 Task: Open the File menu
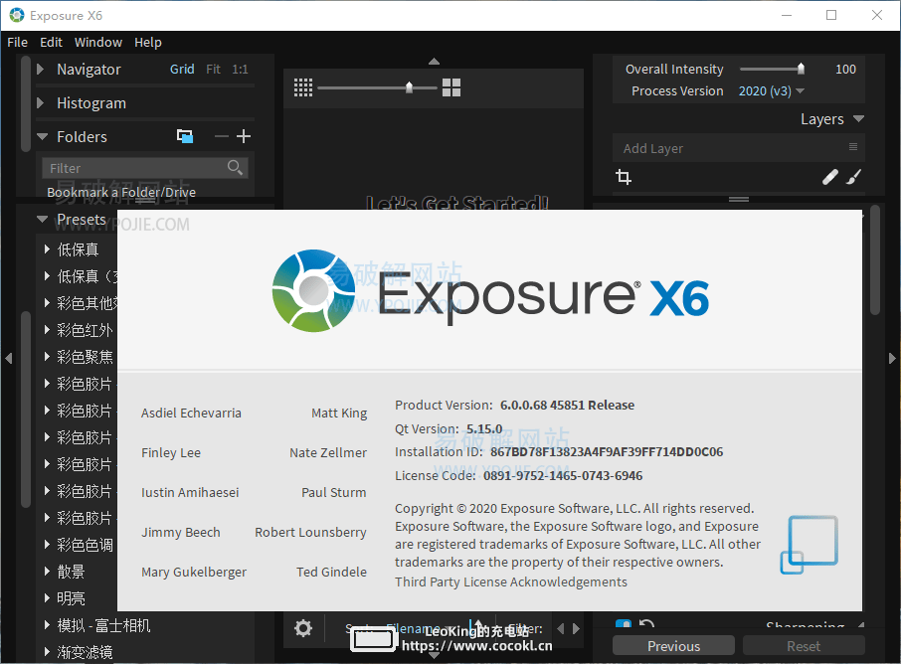(x=17, y=43)
